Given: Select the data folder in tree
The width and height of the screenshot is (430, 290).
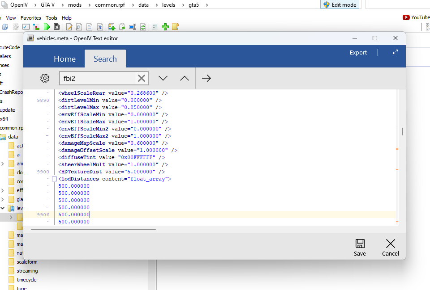Looking at the screenshot, I should 13,137.
